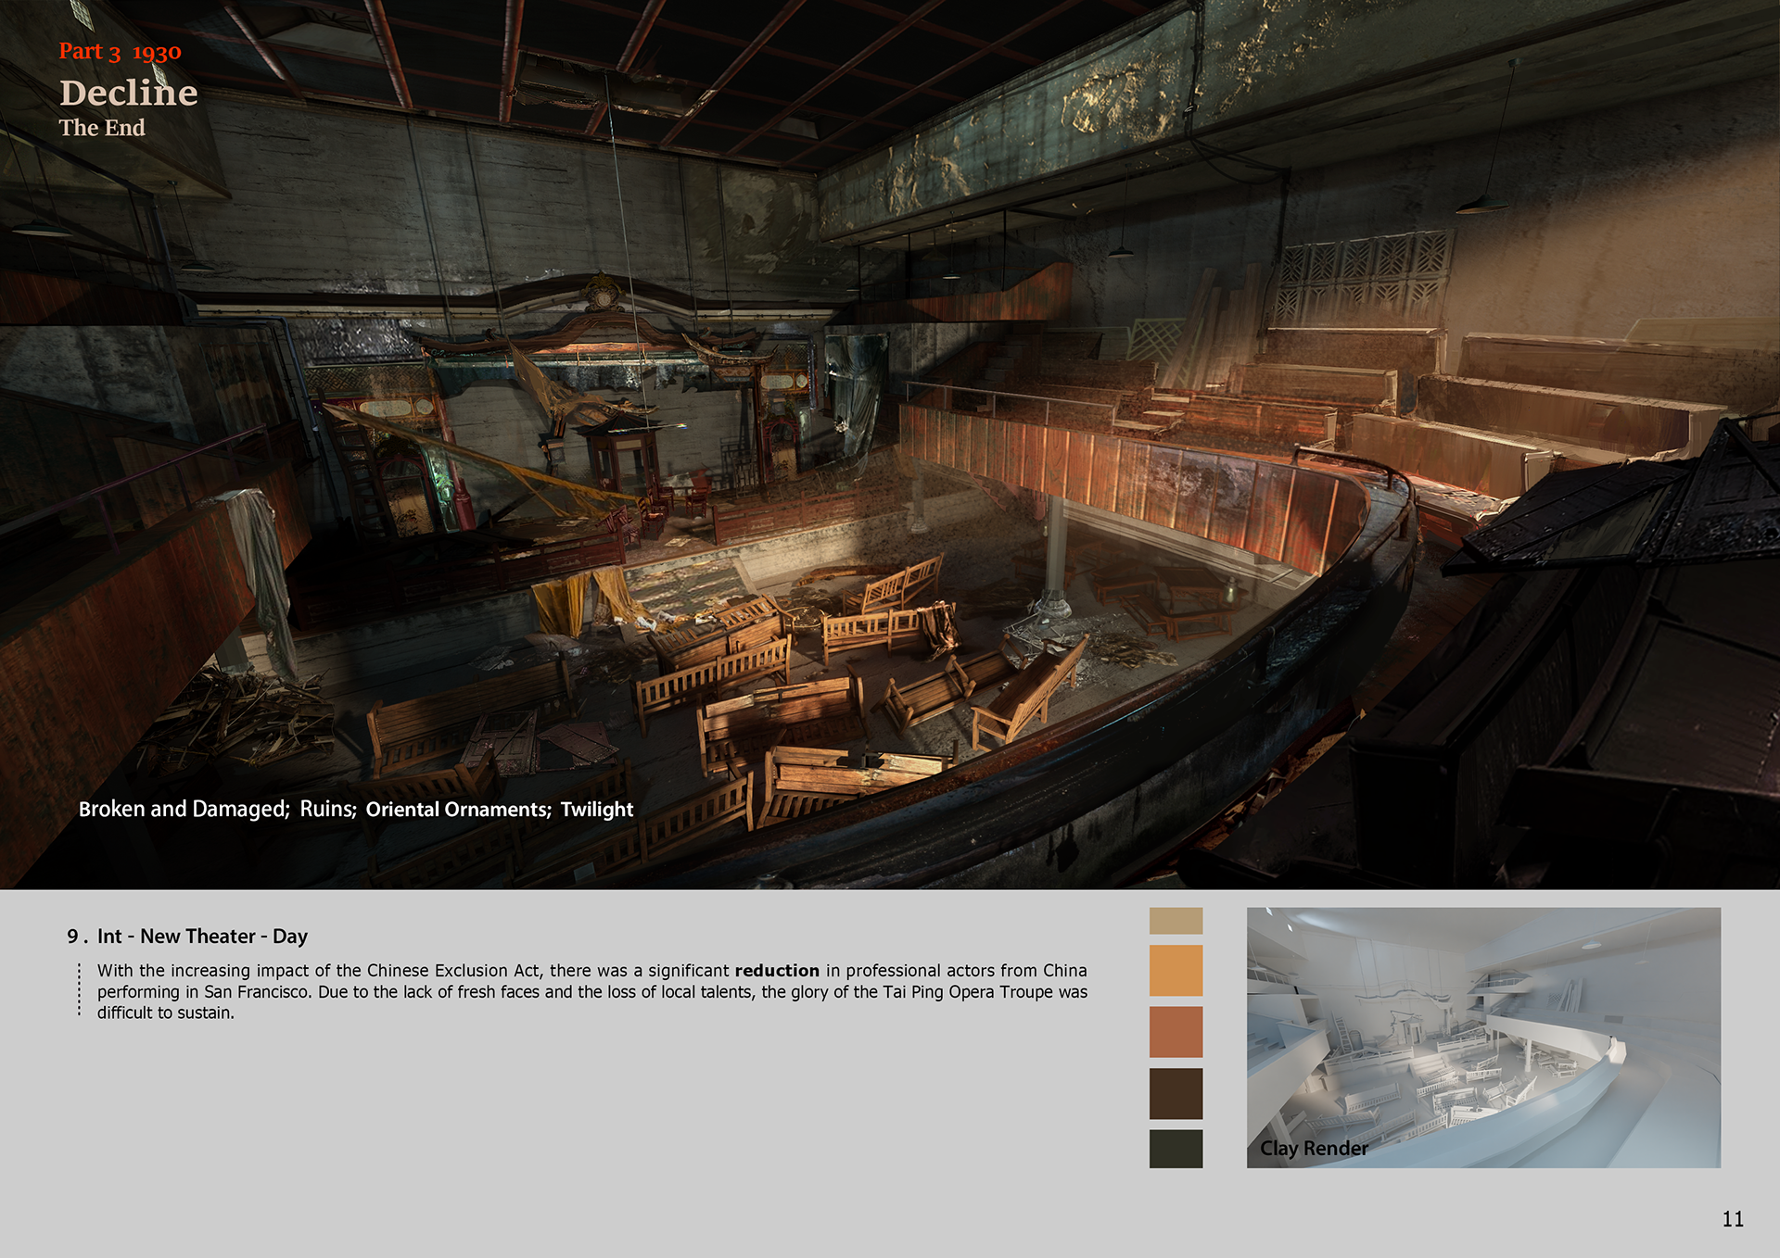The image size is (1780, 1258).
Task: Select 'Oriental Ornaments;' keyword text
Action: (x=458, y=809)
